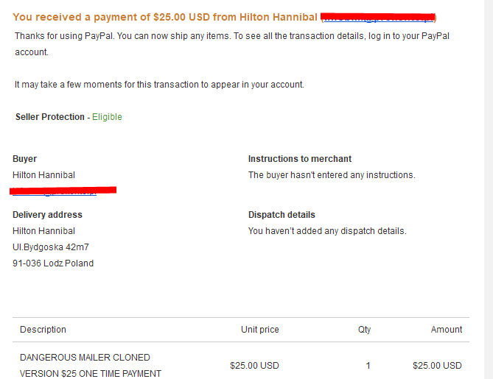Click the vertical scrollbar on the right edge
The image size is (493, 379).
[489, 184]
